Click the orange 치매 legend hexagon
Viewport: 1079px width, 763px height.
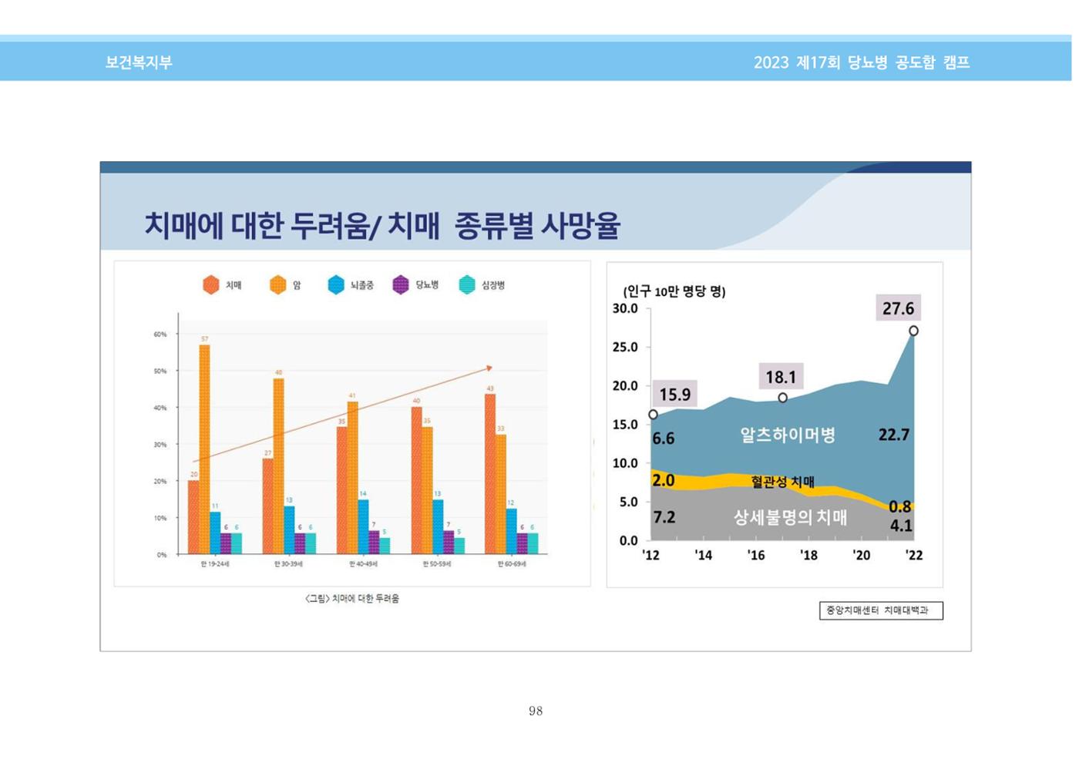(211, 285)
